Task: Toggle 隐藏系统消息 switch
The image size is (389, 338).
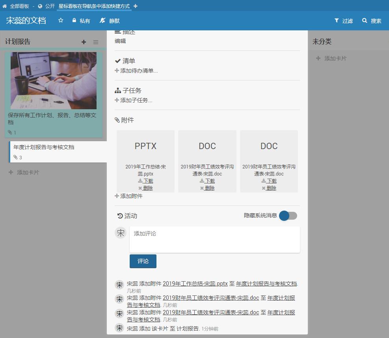Action: click(288, 216)
